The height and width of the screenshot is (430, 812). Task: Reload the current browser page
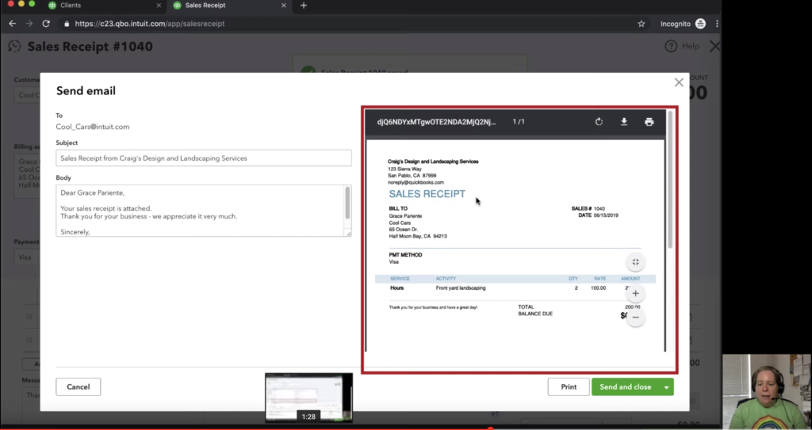pos(46,24)
